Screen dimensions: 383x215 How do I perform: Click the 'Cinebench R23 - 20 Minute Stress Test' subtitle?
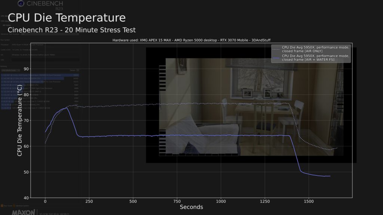coord(71,30)
